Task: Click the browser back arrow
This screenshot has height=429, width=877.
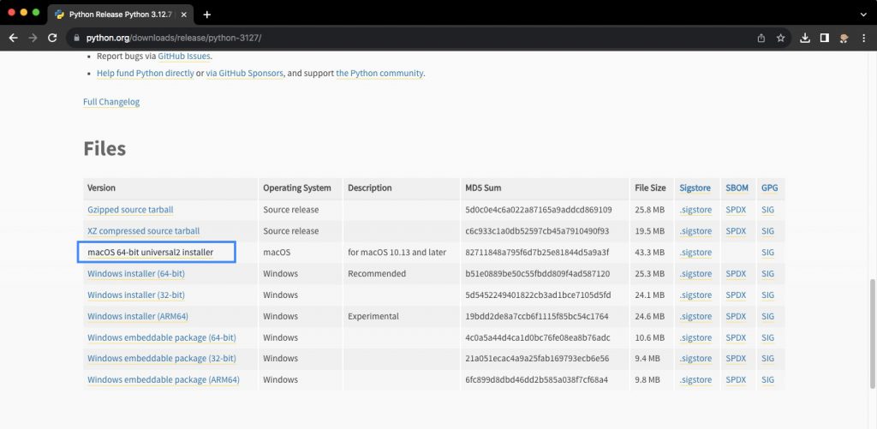Action: pos(13,38)
